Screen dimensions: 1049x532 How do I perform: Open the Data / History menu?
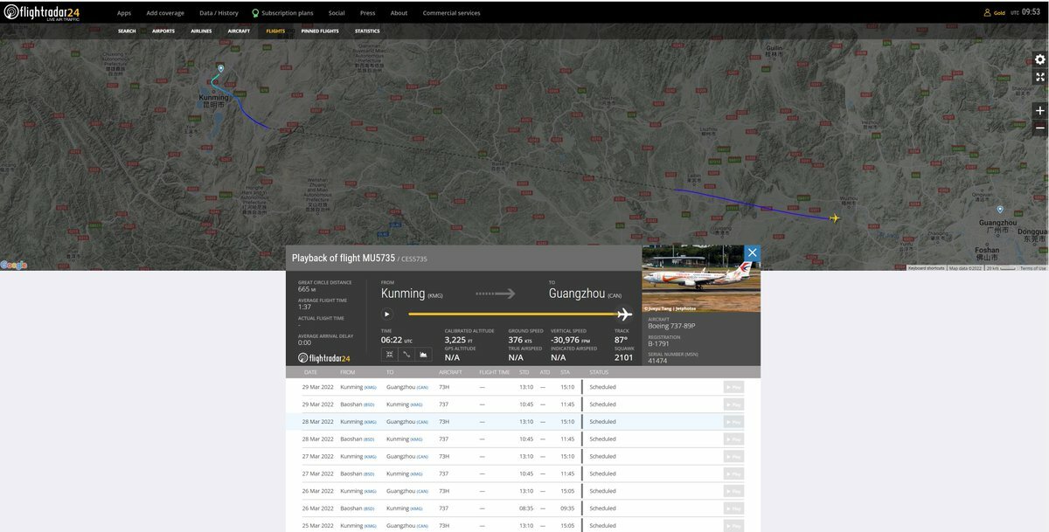tap(219, 13)
